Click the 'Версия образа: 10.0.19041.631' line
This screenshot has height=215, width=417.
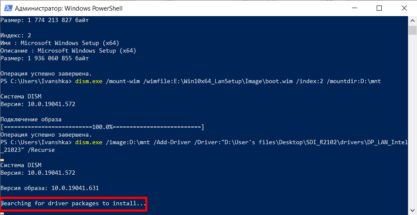(x=50, y=188)
